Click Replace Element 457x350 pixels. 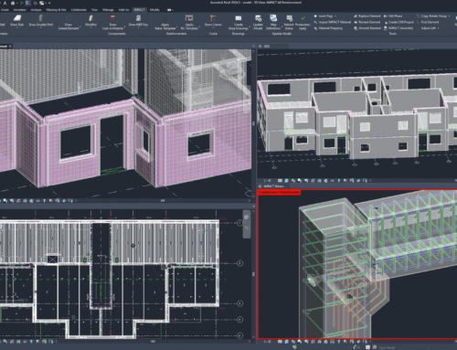coord(367,16)
